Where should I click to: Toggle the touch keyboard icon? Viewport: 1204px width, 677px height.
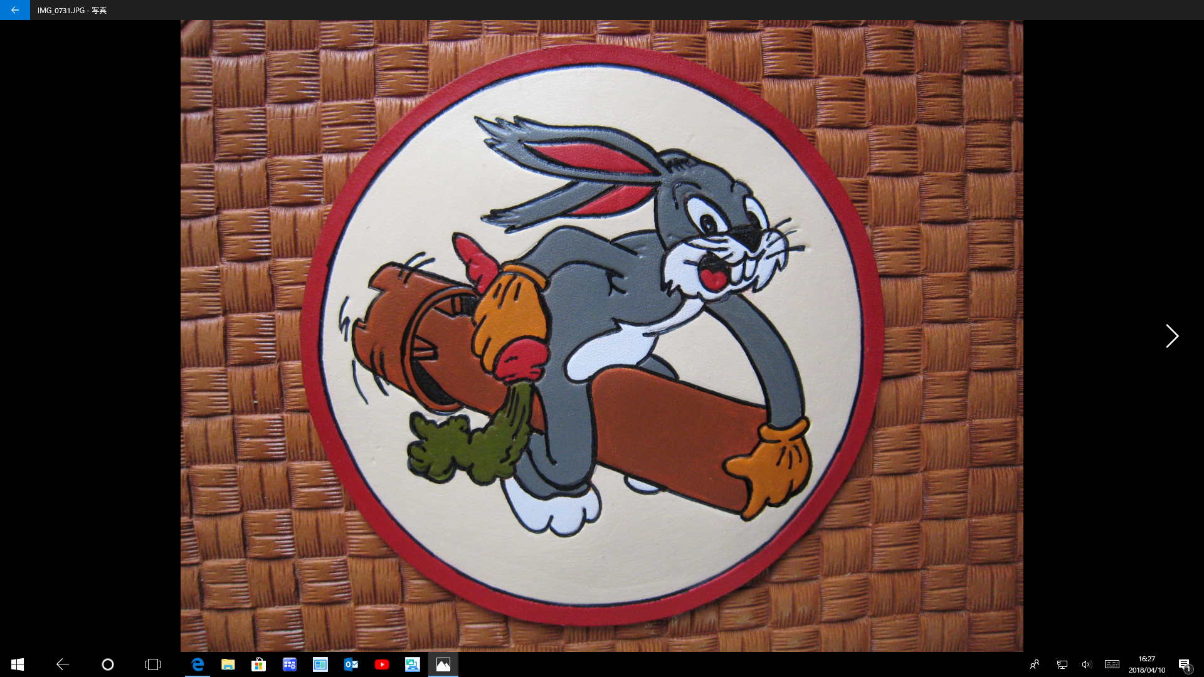click(1112, 664)
